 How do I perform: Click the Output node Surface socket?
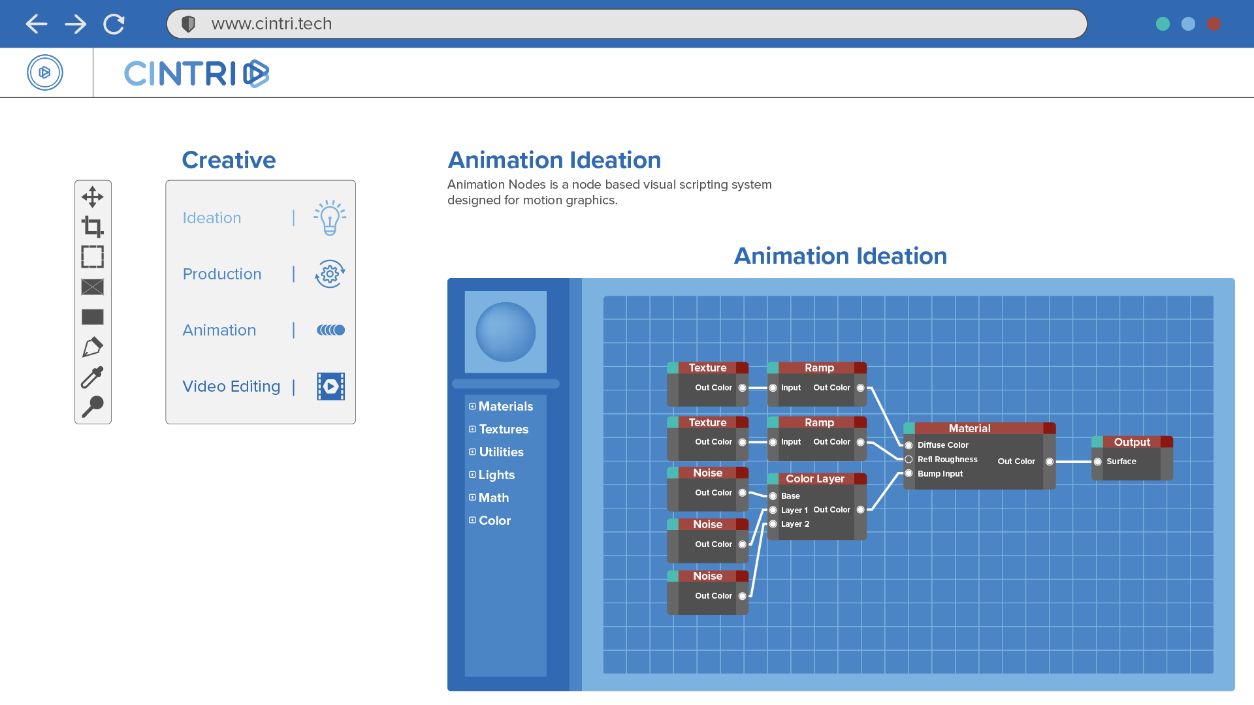(x=1098, y=462)
